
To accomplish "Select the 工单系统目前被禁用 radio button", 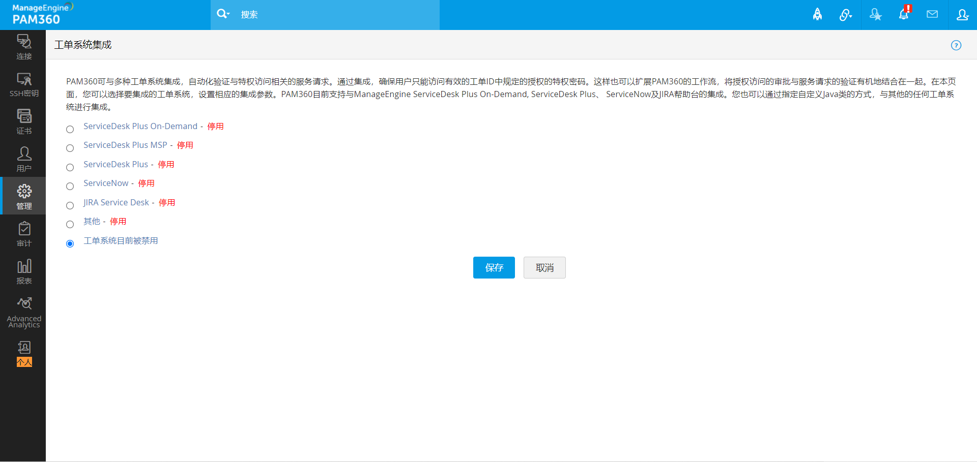I will (x=70, y=244).
